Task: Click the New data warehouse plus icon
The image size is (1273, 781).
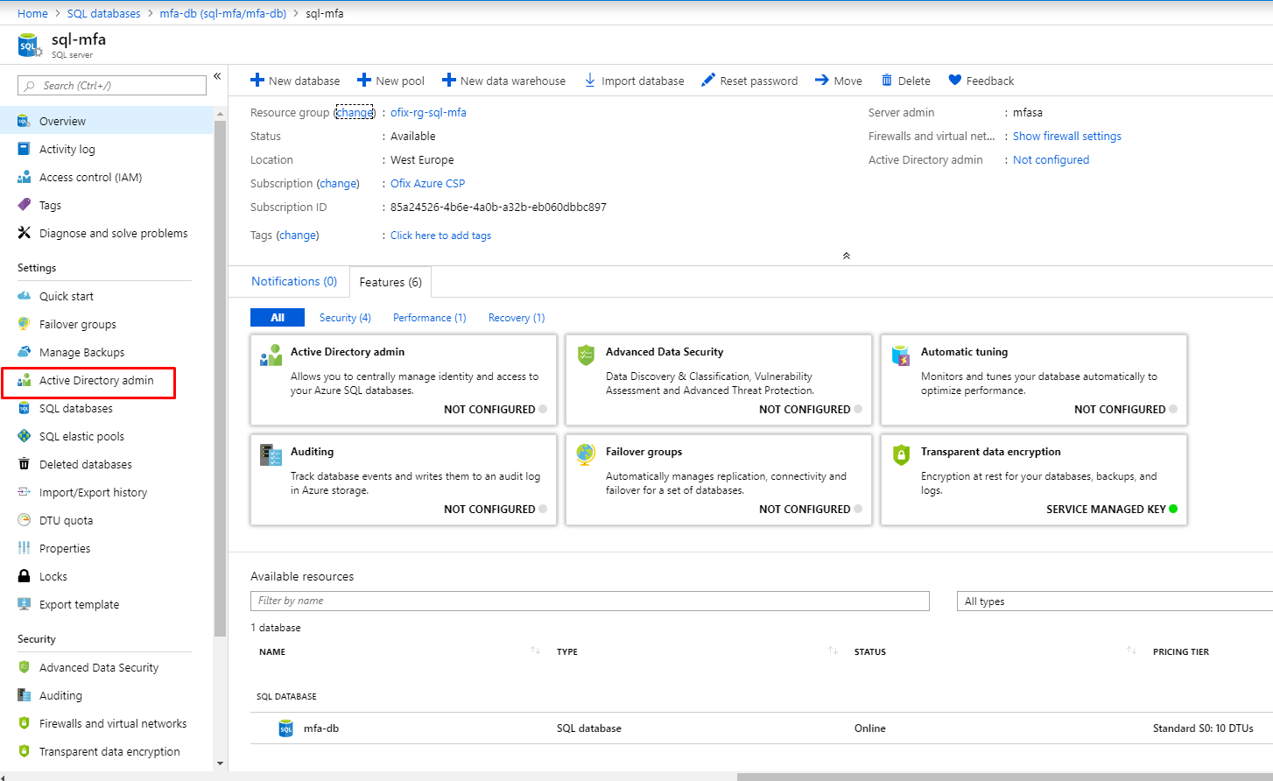Action: [449, 81]
